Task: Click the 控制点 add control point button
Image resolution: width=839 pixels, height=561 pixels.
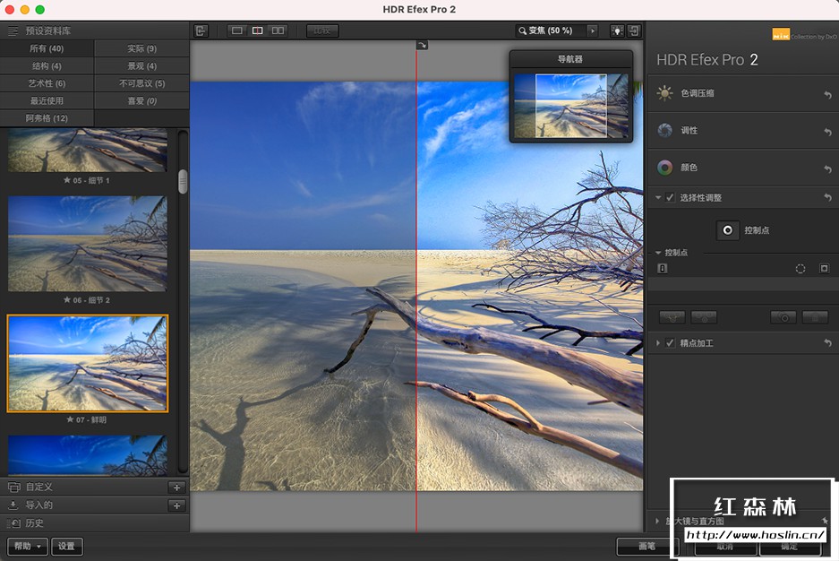Action: (x=728, y=230)
